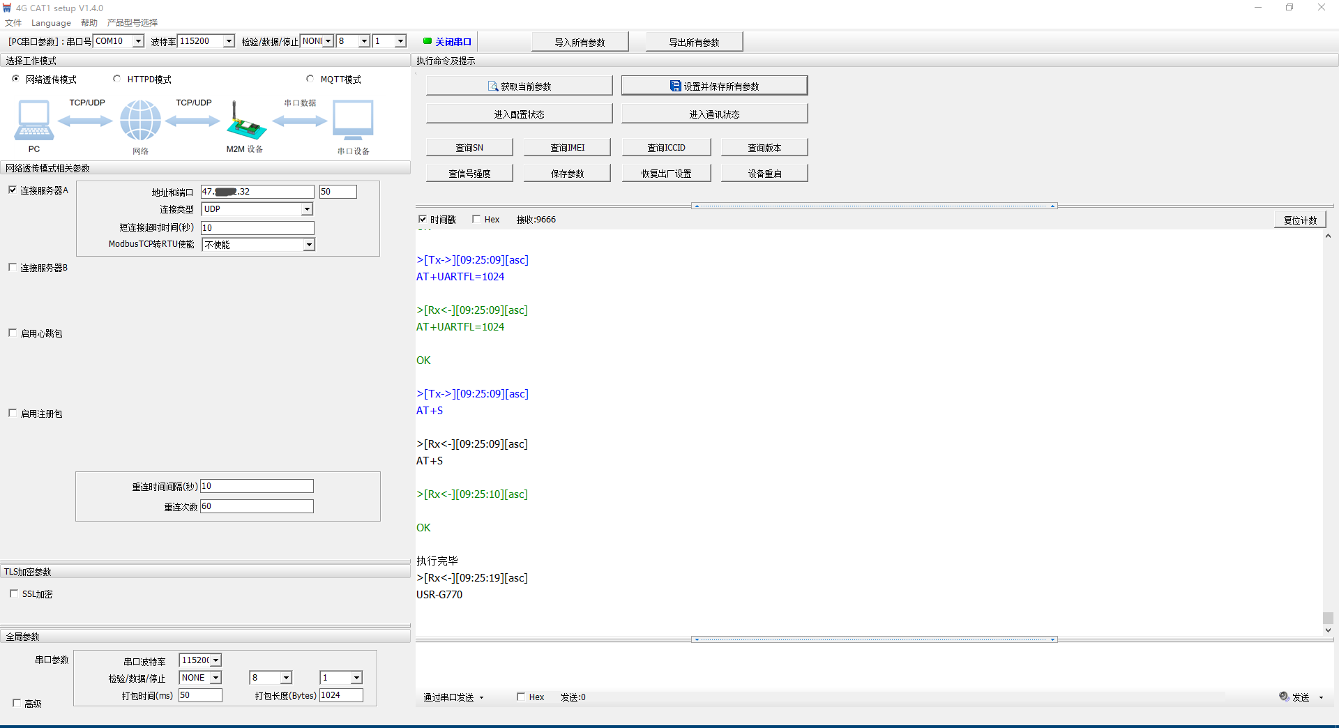
Task: Open the product model selection menu
Action: click(x=133, y=22)
